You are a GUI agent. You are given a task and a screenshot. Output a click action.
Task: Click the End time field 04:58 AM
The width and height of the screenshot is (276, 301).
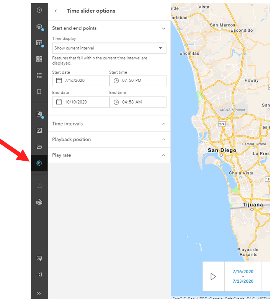(x=138, y=102)
